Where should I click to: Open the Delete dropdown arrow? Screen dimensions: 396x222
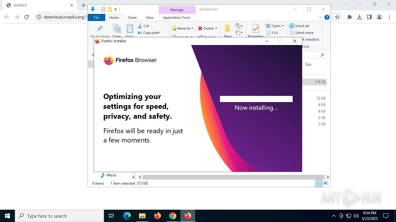pyautogui.click(x=216, y=28)
